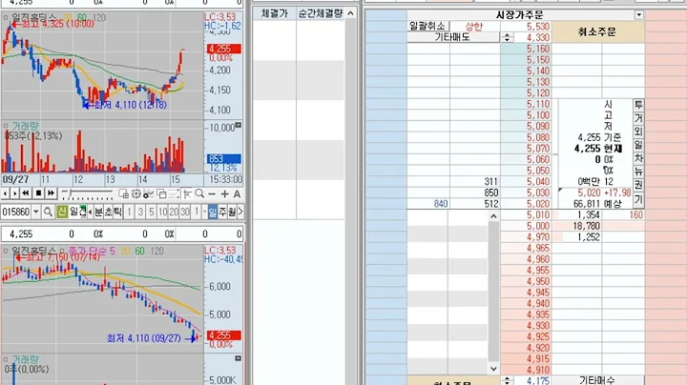Click stock code field 015860

16,213
